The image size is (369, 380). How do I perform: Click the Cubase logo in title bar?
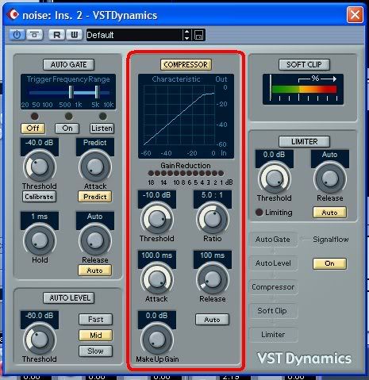click(x=13, y=14)
